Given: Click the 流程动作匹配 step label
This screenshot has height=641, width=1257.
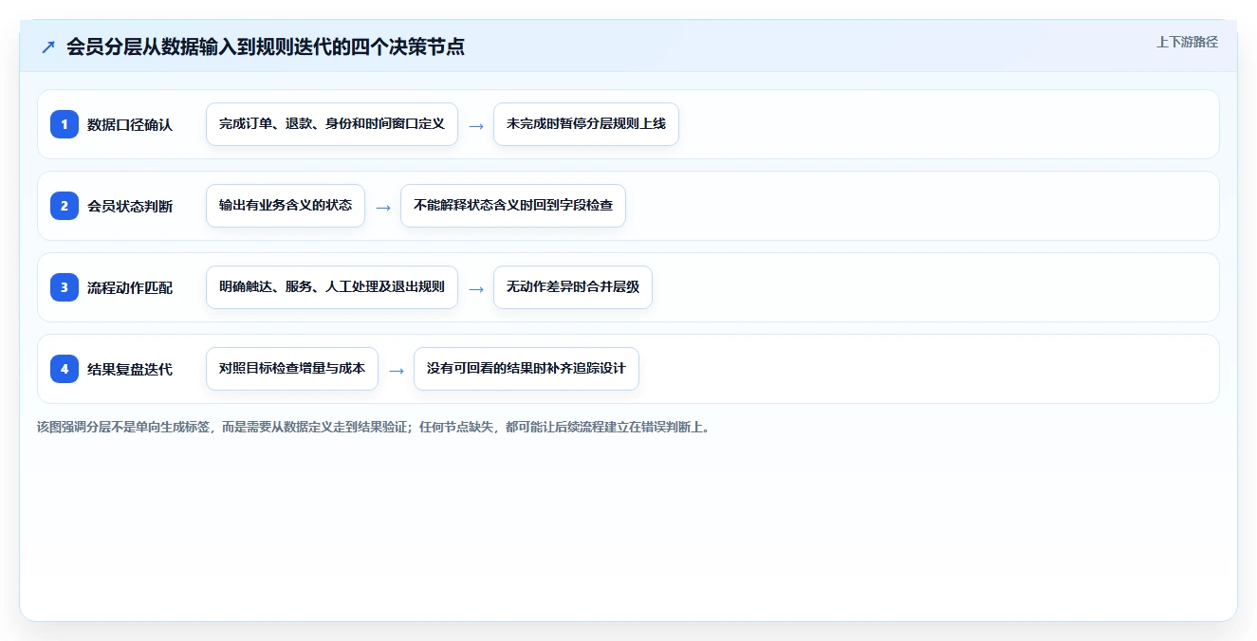Looking at the screenshot, I should point(130,287).
